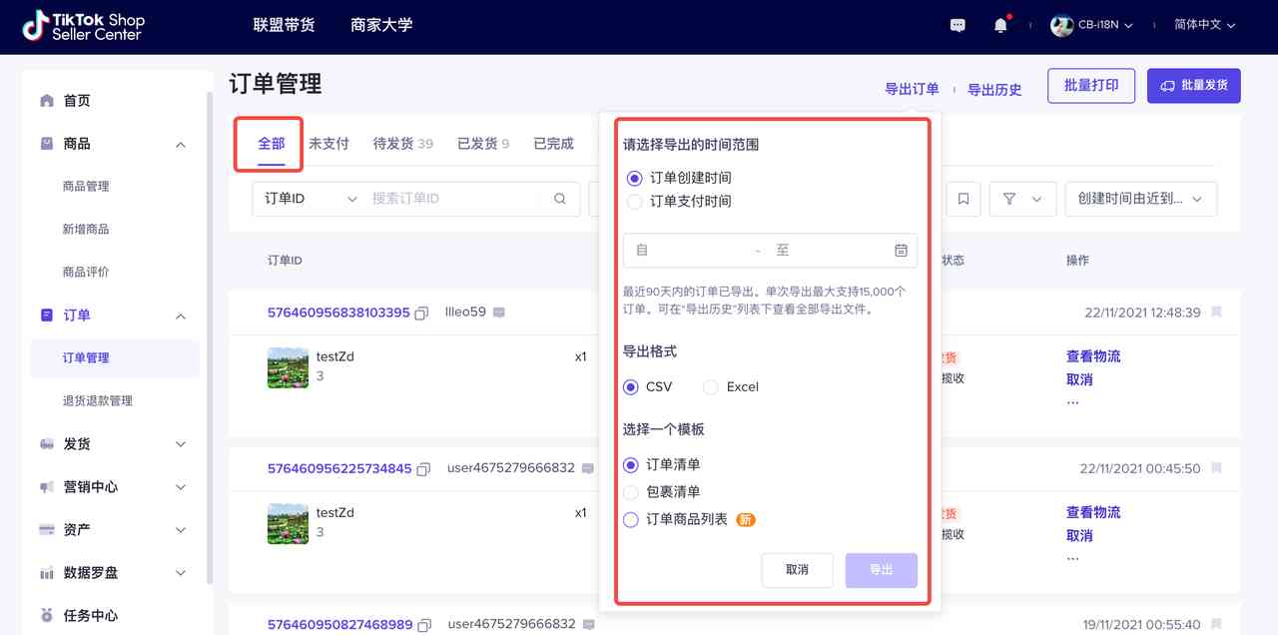Switch to the 待发货 tab
Image resolution: width=1278 pixels, height=635 pixels.
coord(403,144)
